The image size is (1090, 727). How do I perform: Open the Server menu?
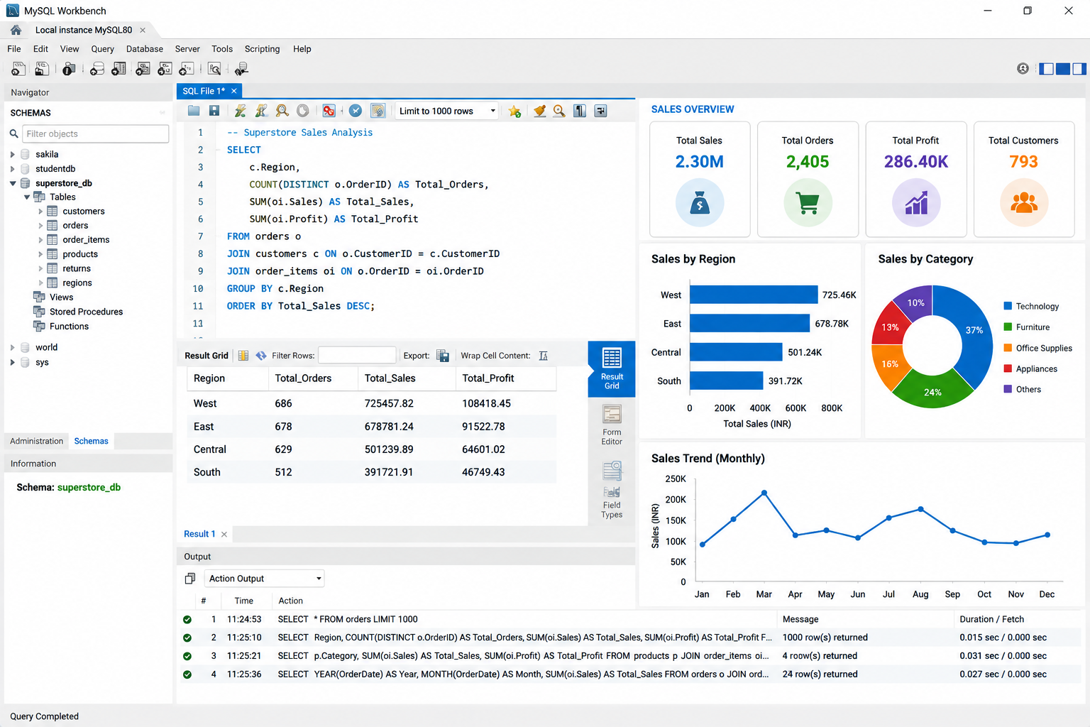[187, 49]
